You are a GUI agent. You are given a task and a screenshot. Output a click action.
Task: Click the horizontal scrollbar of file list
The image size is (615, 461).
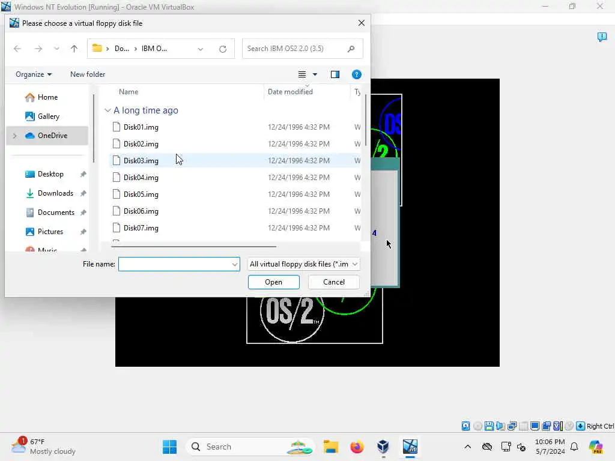click(194, 247)
